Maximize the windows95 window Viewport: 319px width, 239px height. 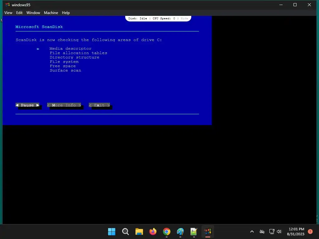295,5
